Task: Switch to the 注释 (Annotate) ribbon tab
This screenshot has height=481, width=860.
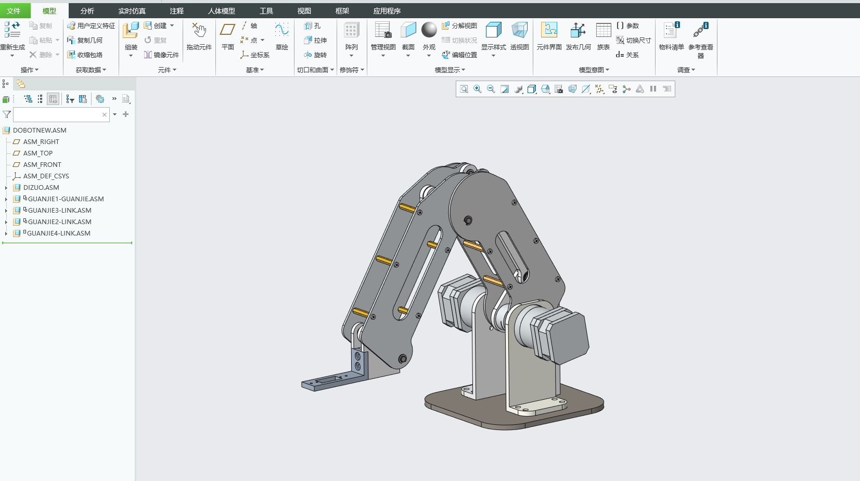Action: click(176, 11)
